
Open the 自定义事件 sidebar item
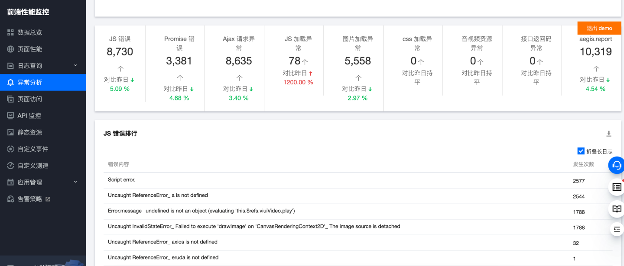click(x=32, y=149)
